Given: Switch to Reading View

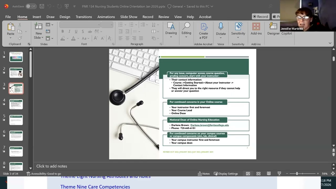Looking at the screenshot, I should [x=269, y=174].
